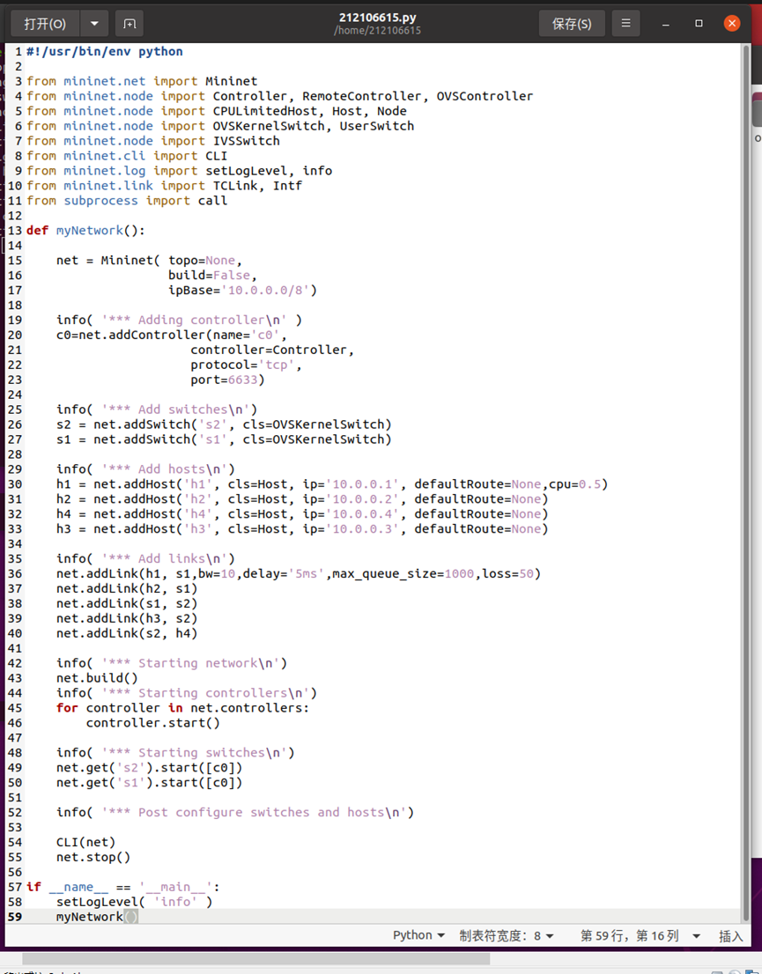762x974 pixels.
Task: Click the 保存(S) save button
Action: pos(572,24)
